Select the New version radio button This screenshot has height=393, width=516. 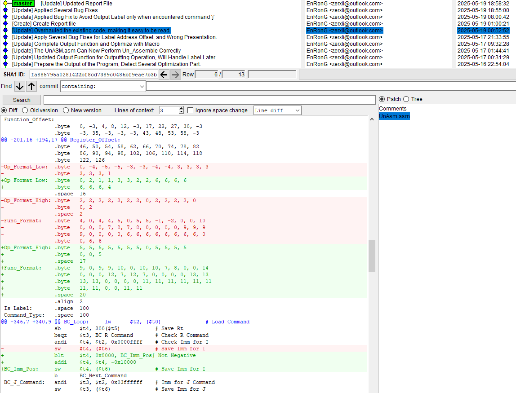(x=66, y=110)
